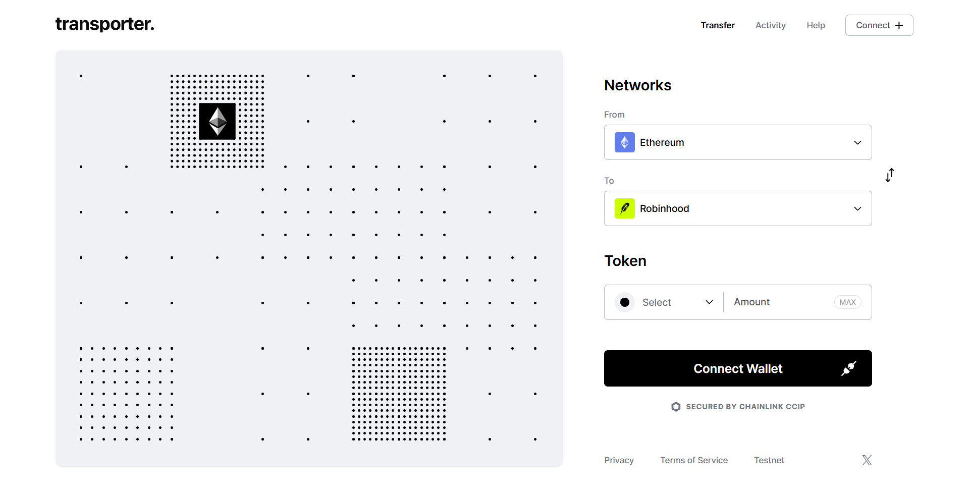This screenshot has width=969, height=492.
Task: Click the plug icon on Connect Wallet
Action: [x=849, y=368]
